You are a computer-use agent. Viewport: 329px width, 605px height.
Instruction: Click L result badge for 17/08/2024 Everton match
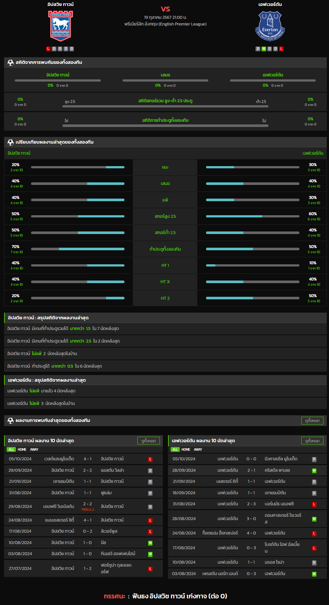tap(314, 548)
